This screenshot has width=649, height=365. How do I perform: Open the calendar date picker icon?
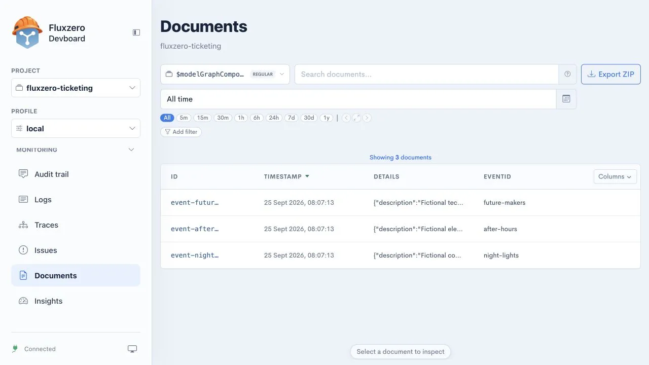click(566, 99)
